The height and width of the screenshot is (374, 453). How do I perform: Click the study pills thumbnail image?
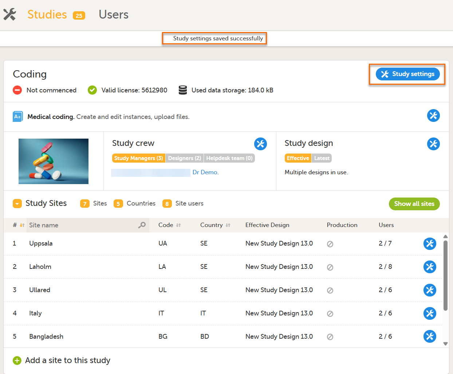pyautogui.click(x=54, y=161)
